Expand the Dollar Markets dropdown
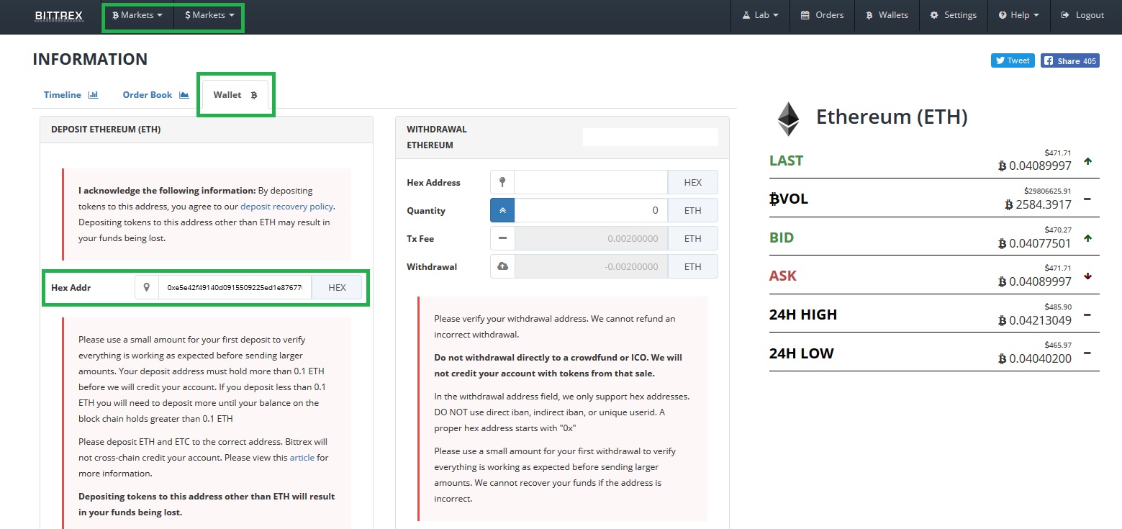The image size is (1122, 529). tap(209, 15)
